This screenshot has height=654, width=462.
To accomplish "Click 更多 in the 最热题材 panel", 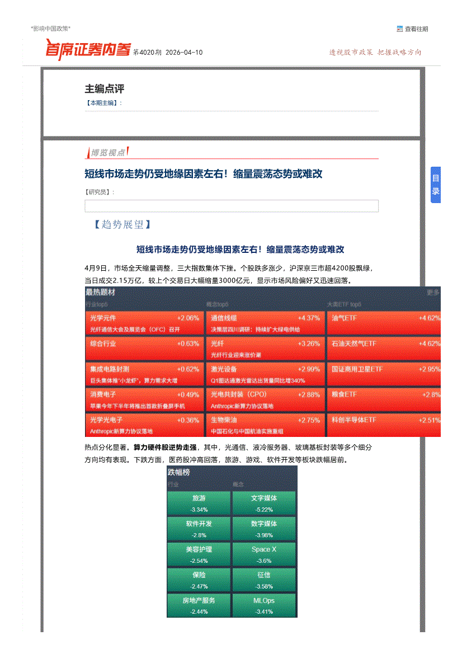I will coord(433,292).
